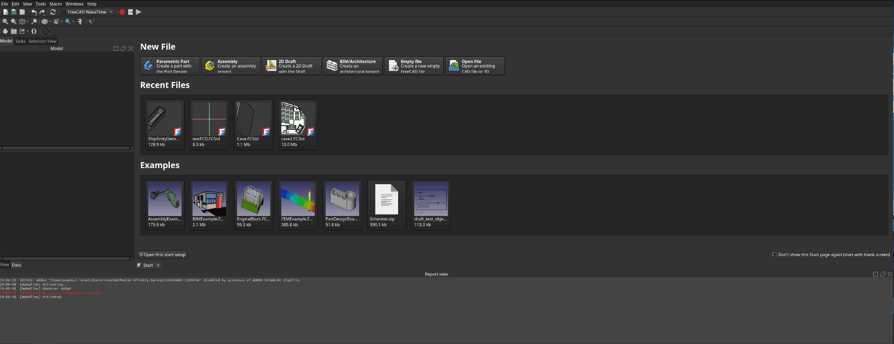This screenshot has width=894, height=344.
Task: Create a new document with toolbar icon
Action: pos(6,12)
